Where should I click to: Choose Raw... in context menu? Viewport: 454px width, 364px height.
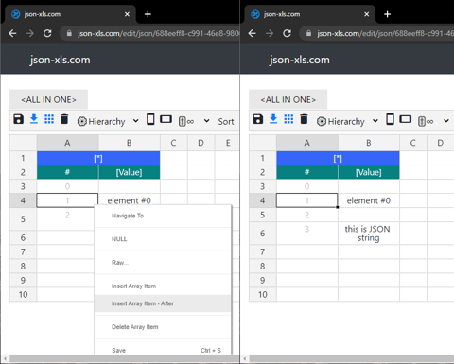pyautogui.click(x=163, y=263)
